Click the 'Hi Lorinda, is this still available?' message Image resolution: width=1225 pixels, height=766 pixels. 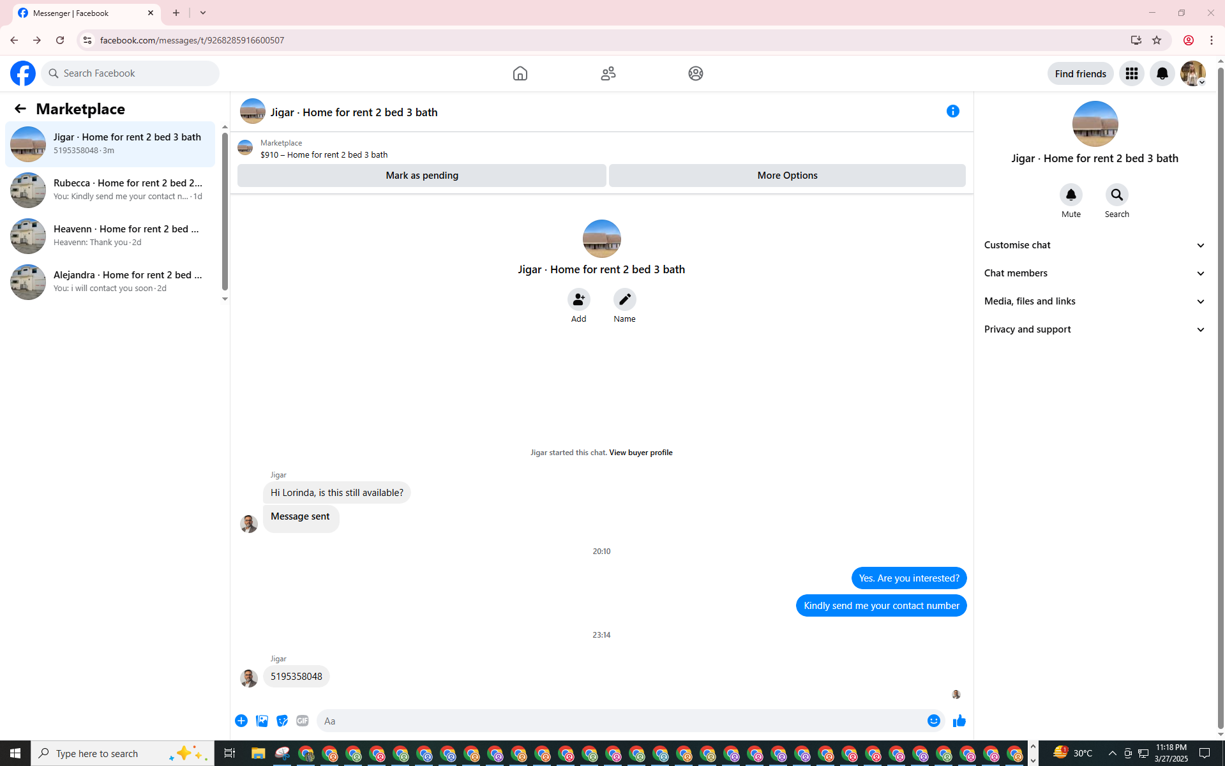336,493
